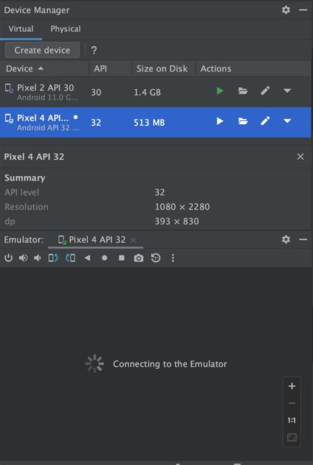Rotate the emulator right
313x465 pixels.
70,258
